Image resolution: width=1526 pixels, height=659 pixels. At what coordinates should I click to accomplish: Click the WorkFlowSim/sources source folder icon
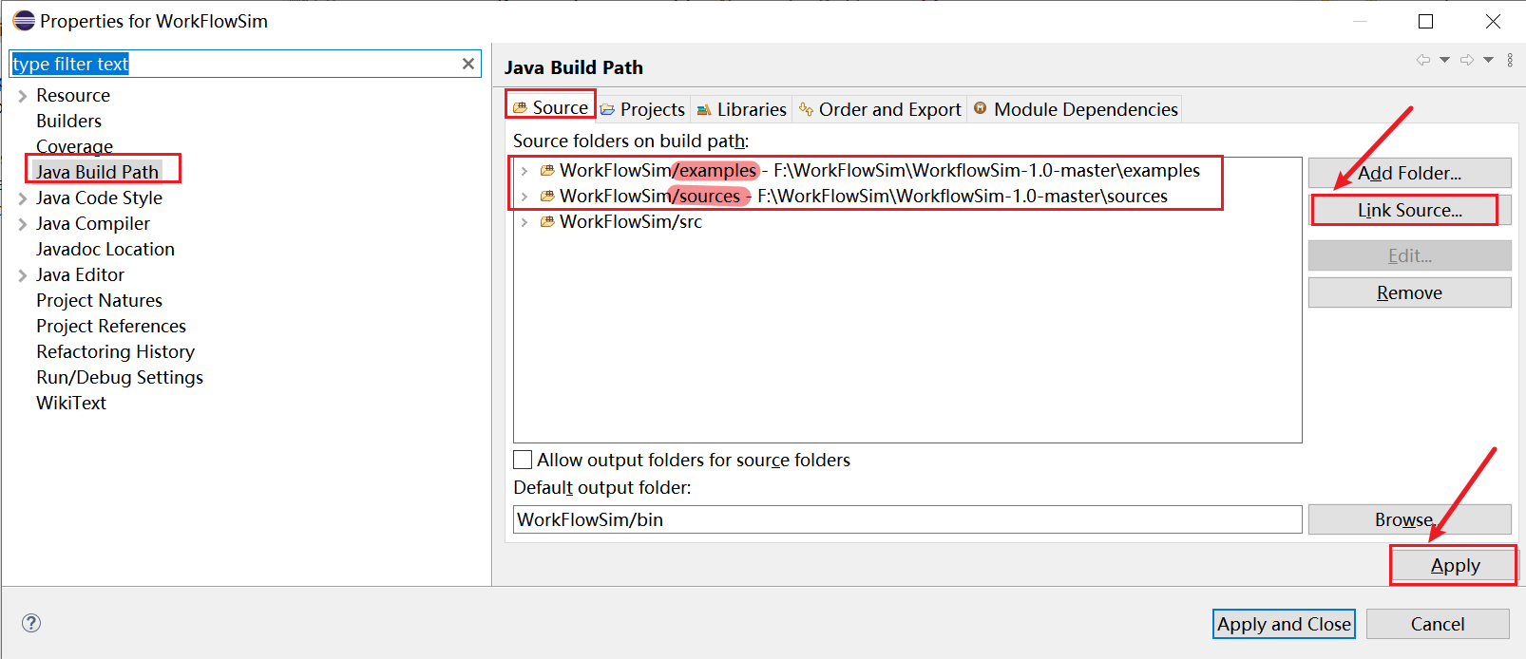coord(547,197)
